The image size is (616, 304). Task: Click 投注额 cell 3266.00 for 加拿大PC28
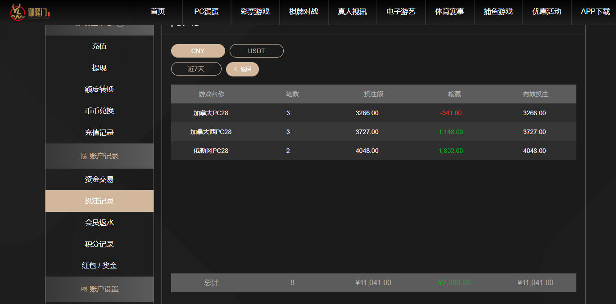click(x=367, y=113)
